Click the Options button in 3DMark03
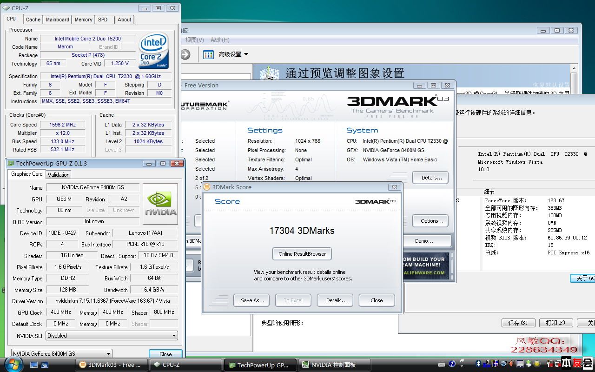595x372 pixels. pyautogui.click(x=431, y=221)
